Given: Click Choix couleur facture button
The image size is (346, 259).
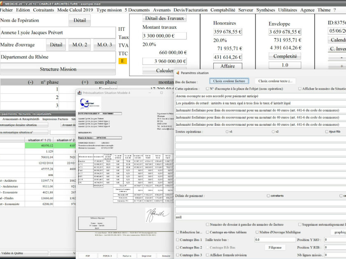Looking at the screenshot, I should tap(229, 81).
